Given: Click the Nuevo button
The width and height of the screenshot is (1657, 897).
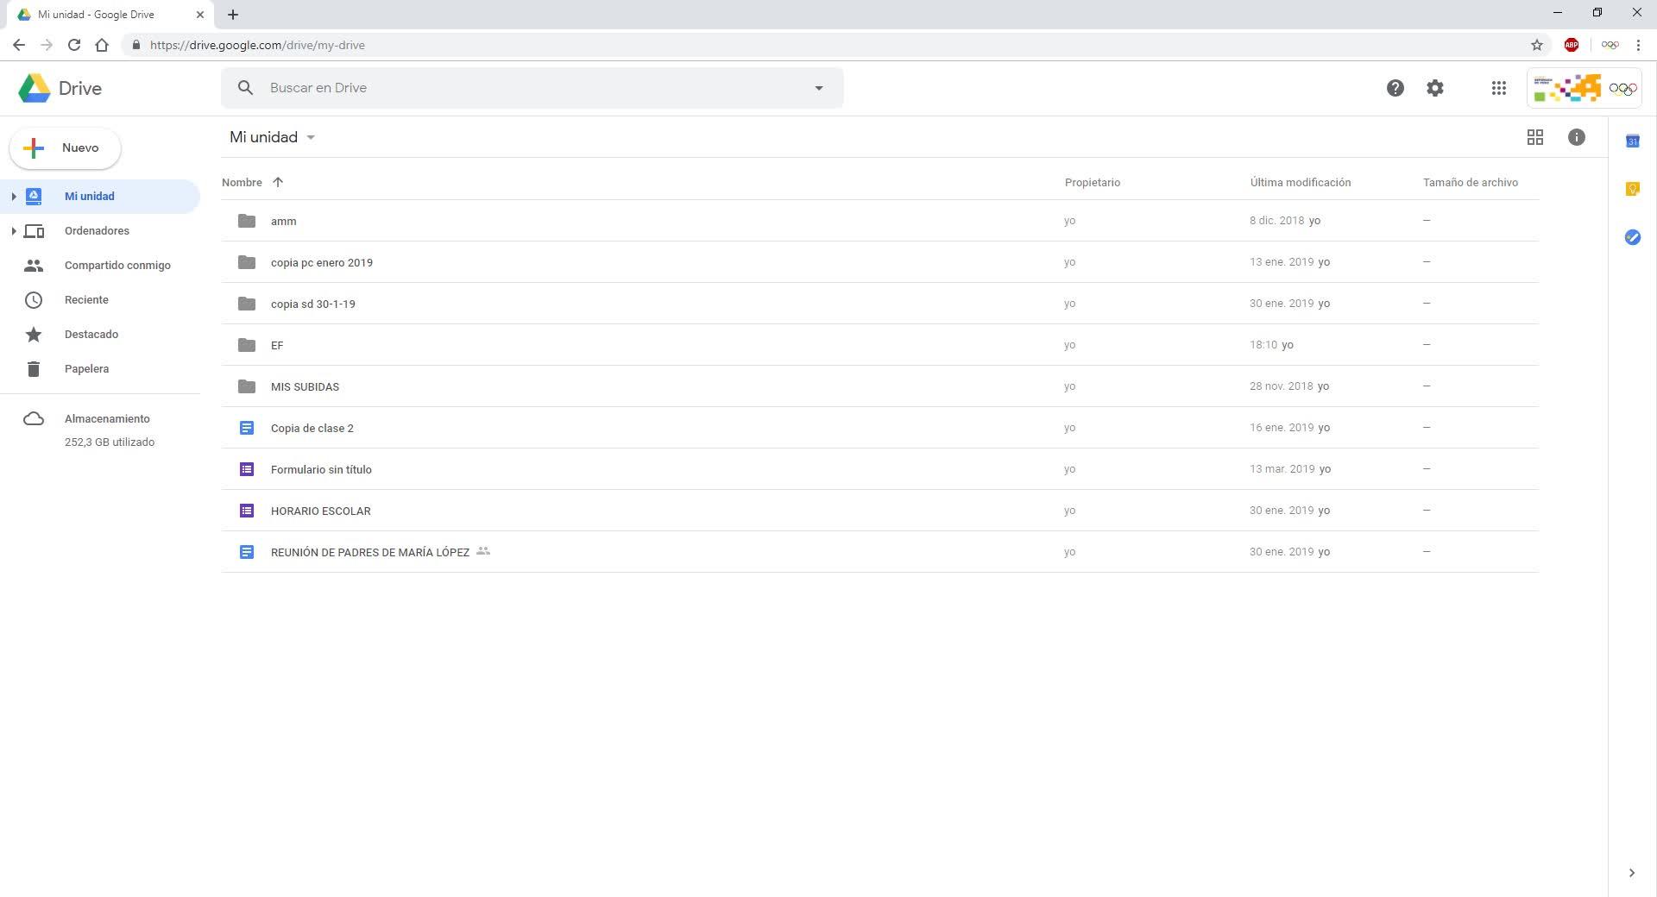Looking at the screenshot, I should (66, 148).
